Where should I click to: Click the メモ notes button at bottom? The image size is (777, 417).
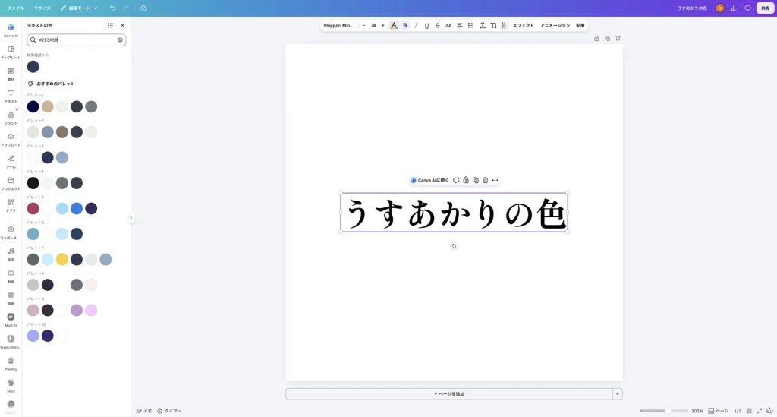[x=144, y=411]
